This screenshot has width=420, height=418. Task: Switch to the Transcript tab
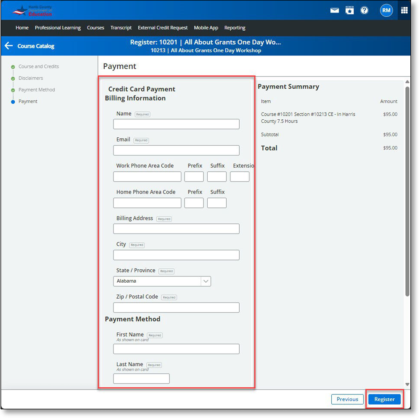pyautogui.click(x=121, y=28)
